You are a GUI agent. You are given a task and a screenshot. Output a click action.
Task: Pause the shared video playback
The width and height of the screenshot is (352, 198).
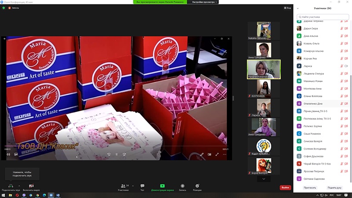(117, 154)
